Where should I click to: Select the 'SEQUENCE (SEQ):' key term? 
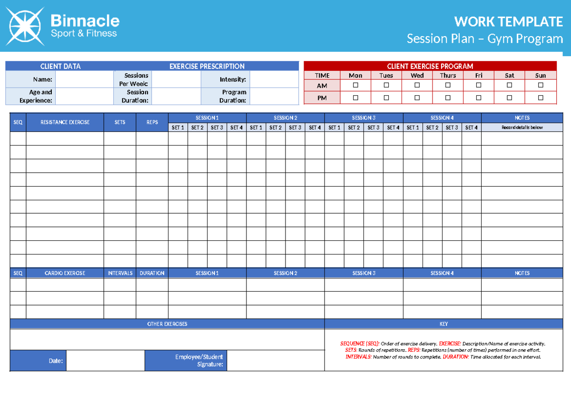click(x=360, y=344)
